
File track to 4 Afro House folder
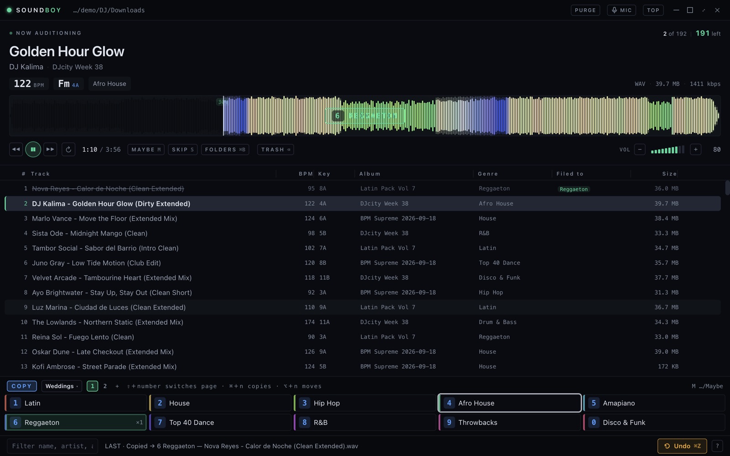510,403
